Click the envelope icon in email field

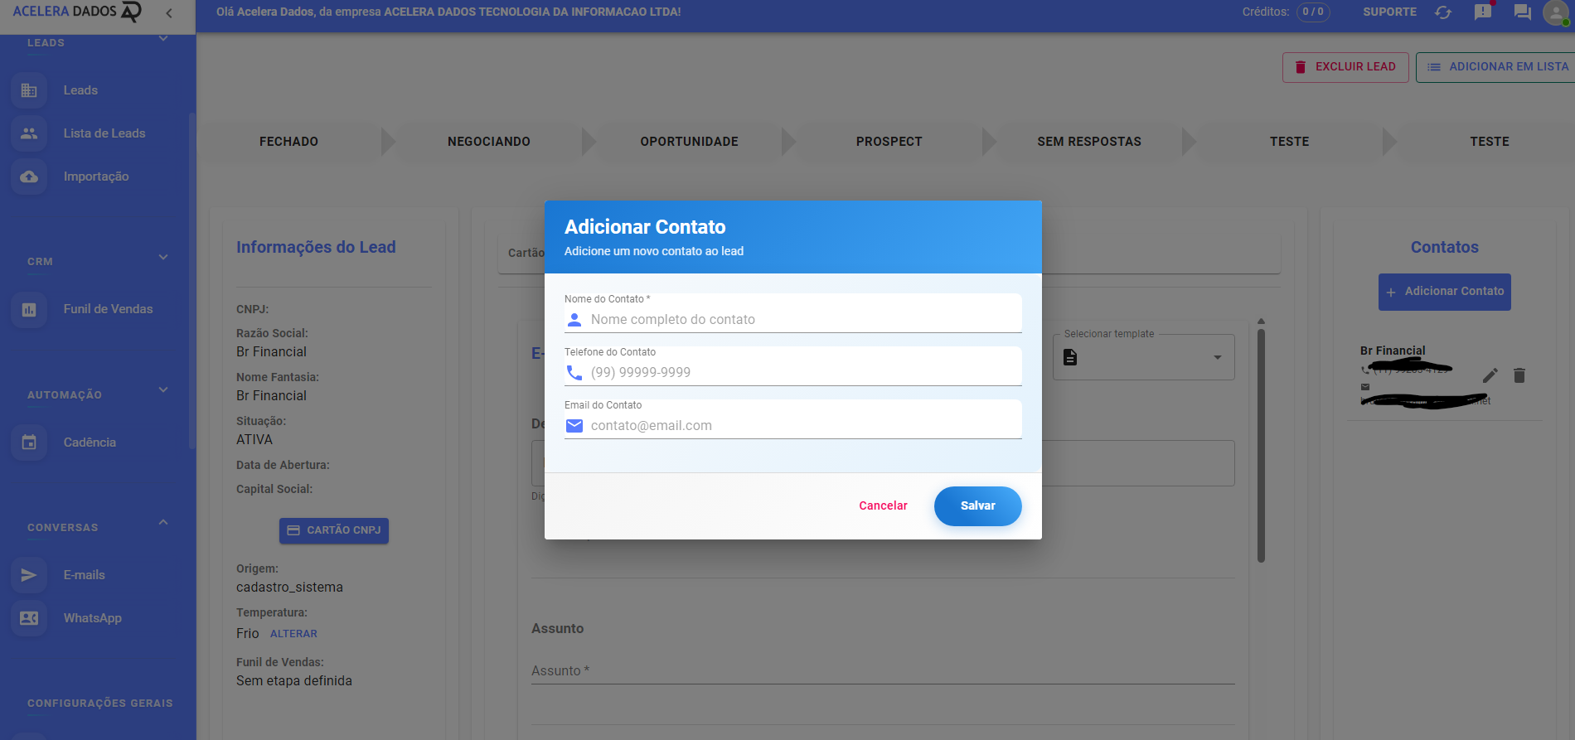coord(574,426)
